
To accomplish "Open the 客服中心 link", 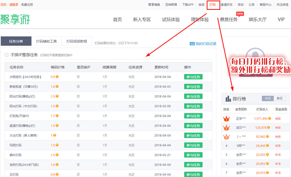I will 266,5.
